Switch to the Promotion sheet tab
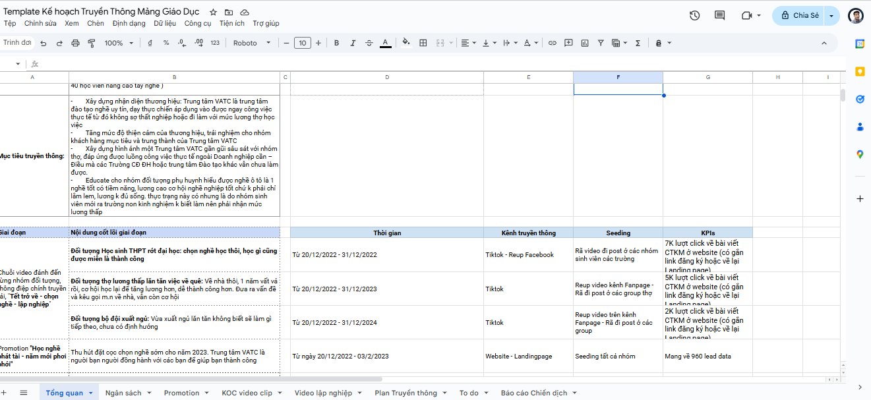 tap(181, 393)
